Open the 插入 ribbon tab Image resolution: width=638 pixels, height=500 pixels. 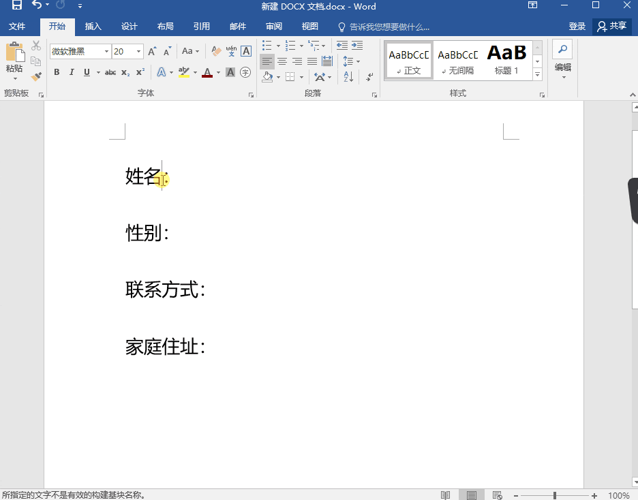[93, 27]
